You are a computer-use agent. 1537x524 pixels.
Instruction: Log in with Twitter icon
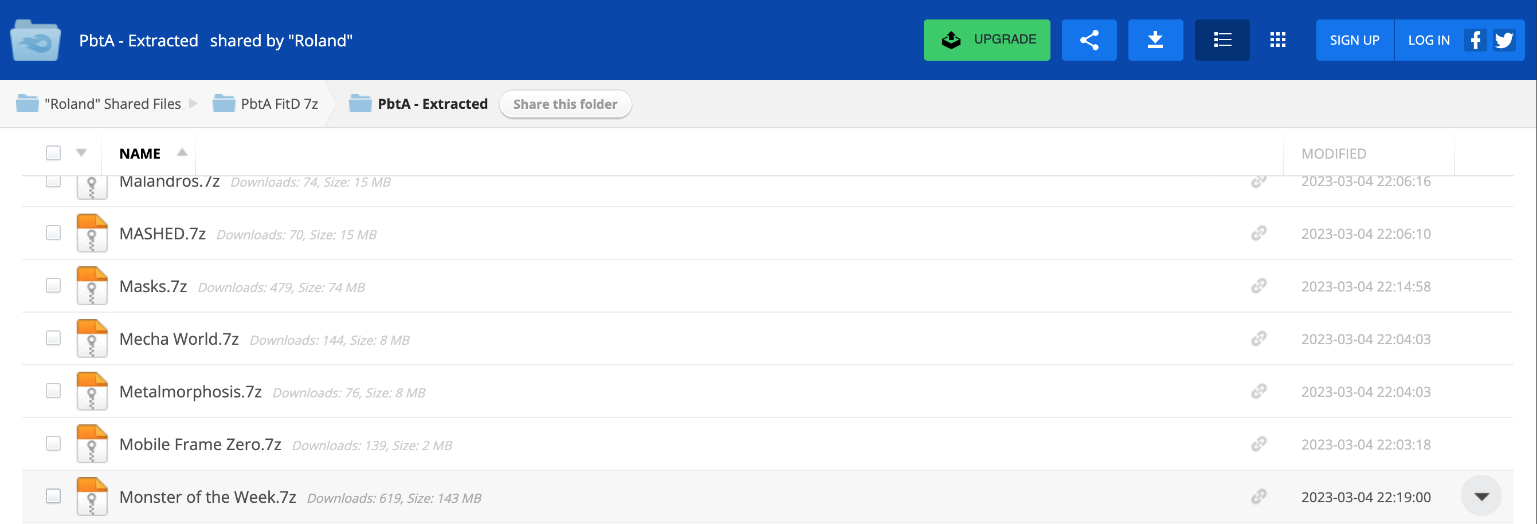[1504, 41]
